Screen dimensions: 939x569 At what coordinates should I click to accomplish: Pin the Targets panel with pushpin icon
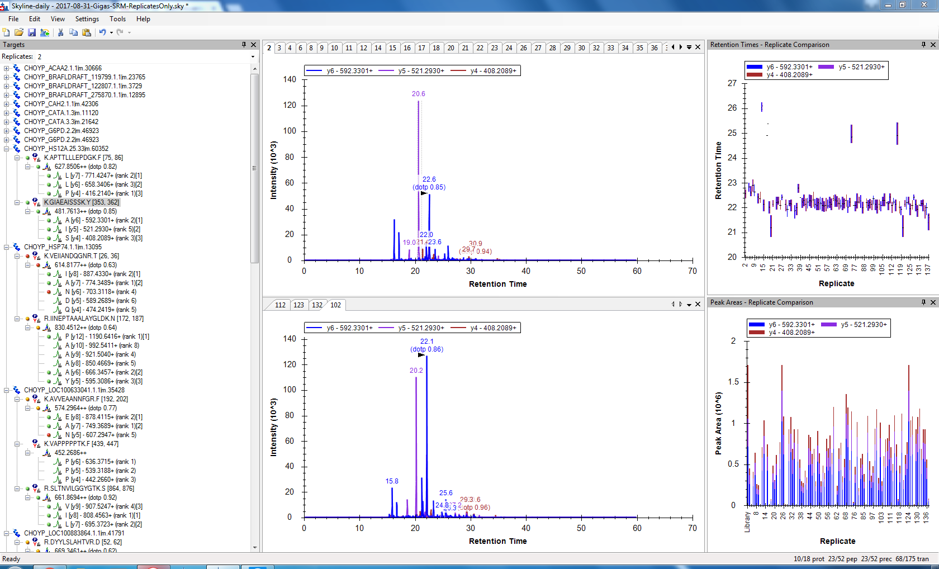coord(244,45)
